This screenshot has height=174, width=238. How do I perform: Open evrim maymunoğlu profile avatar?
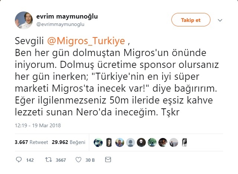pyautogui.click(x=24, y=20)
